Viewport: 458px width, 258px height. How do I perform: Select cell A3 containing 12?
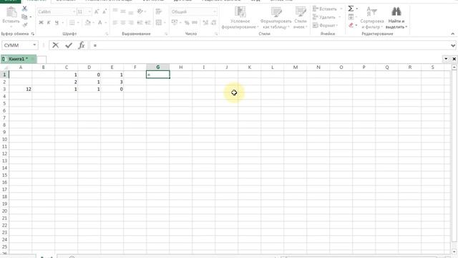click(21, 89)
